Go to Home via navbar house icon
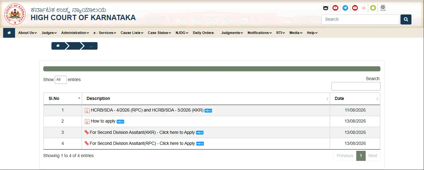424x170 pixels. [x=9, y=33]
